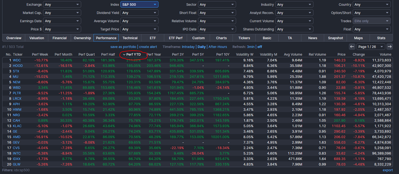The width and height of the screenshot is (399, 174).
Task: Sort table by Rel Volume column header
Action: click(317, 54)
